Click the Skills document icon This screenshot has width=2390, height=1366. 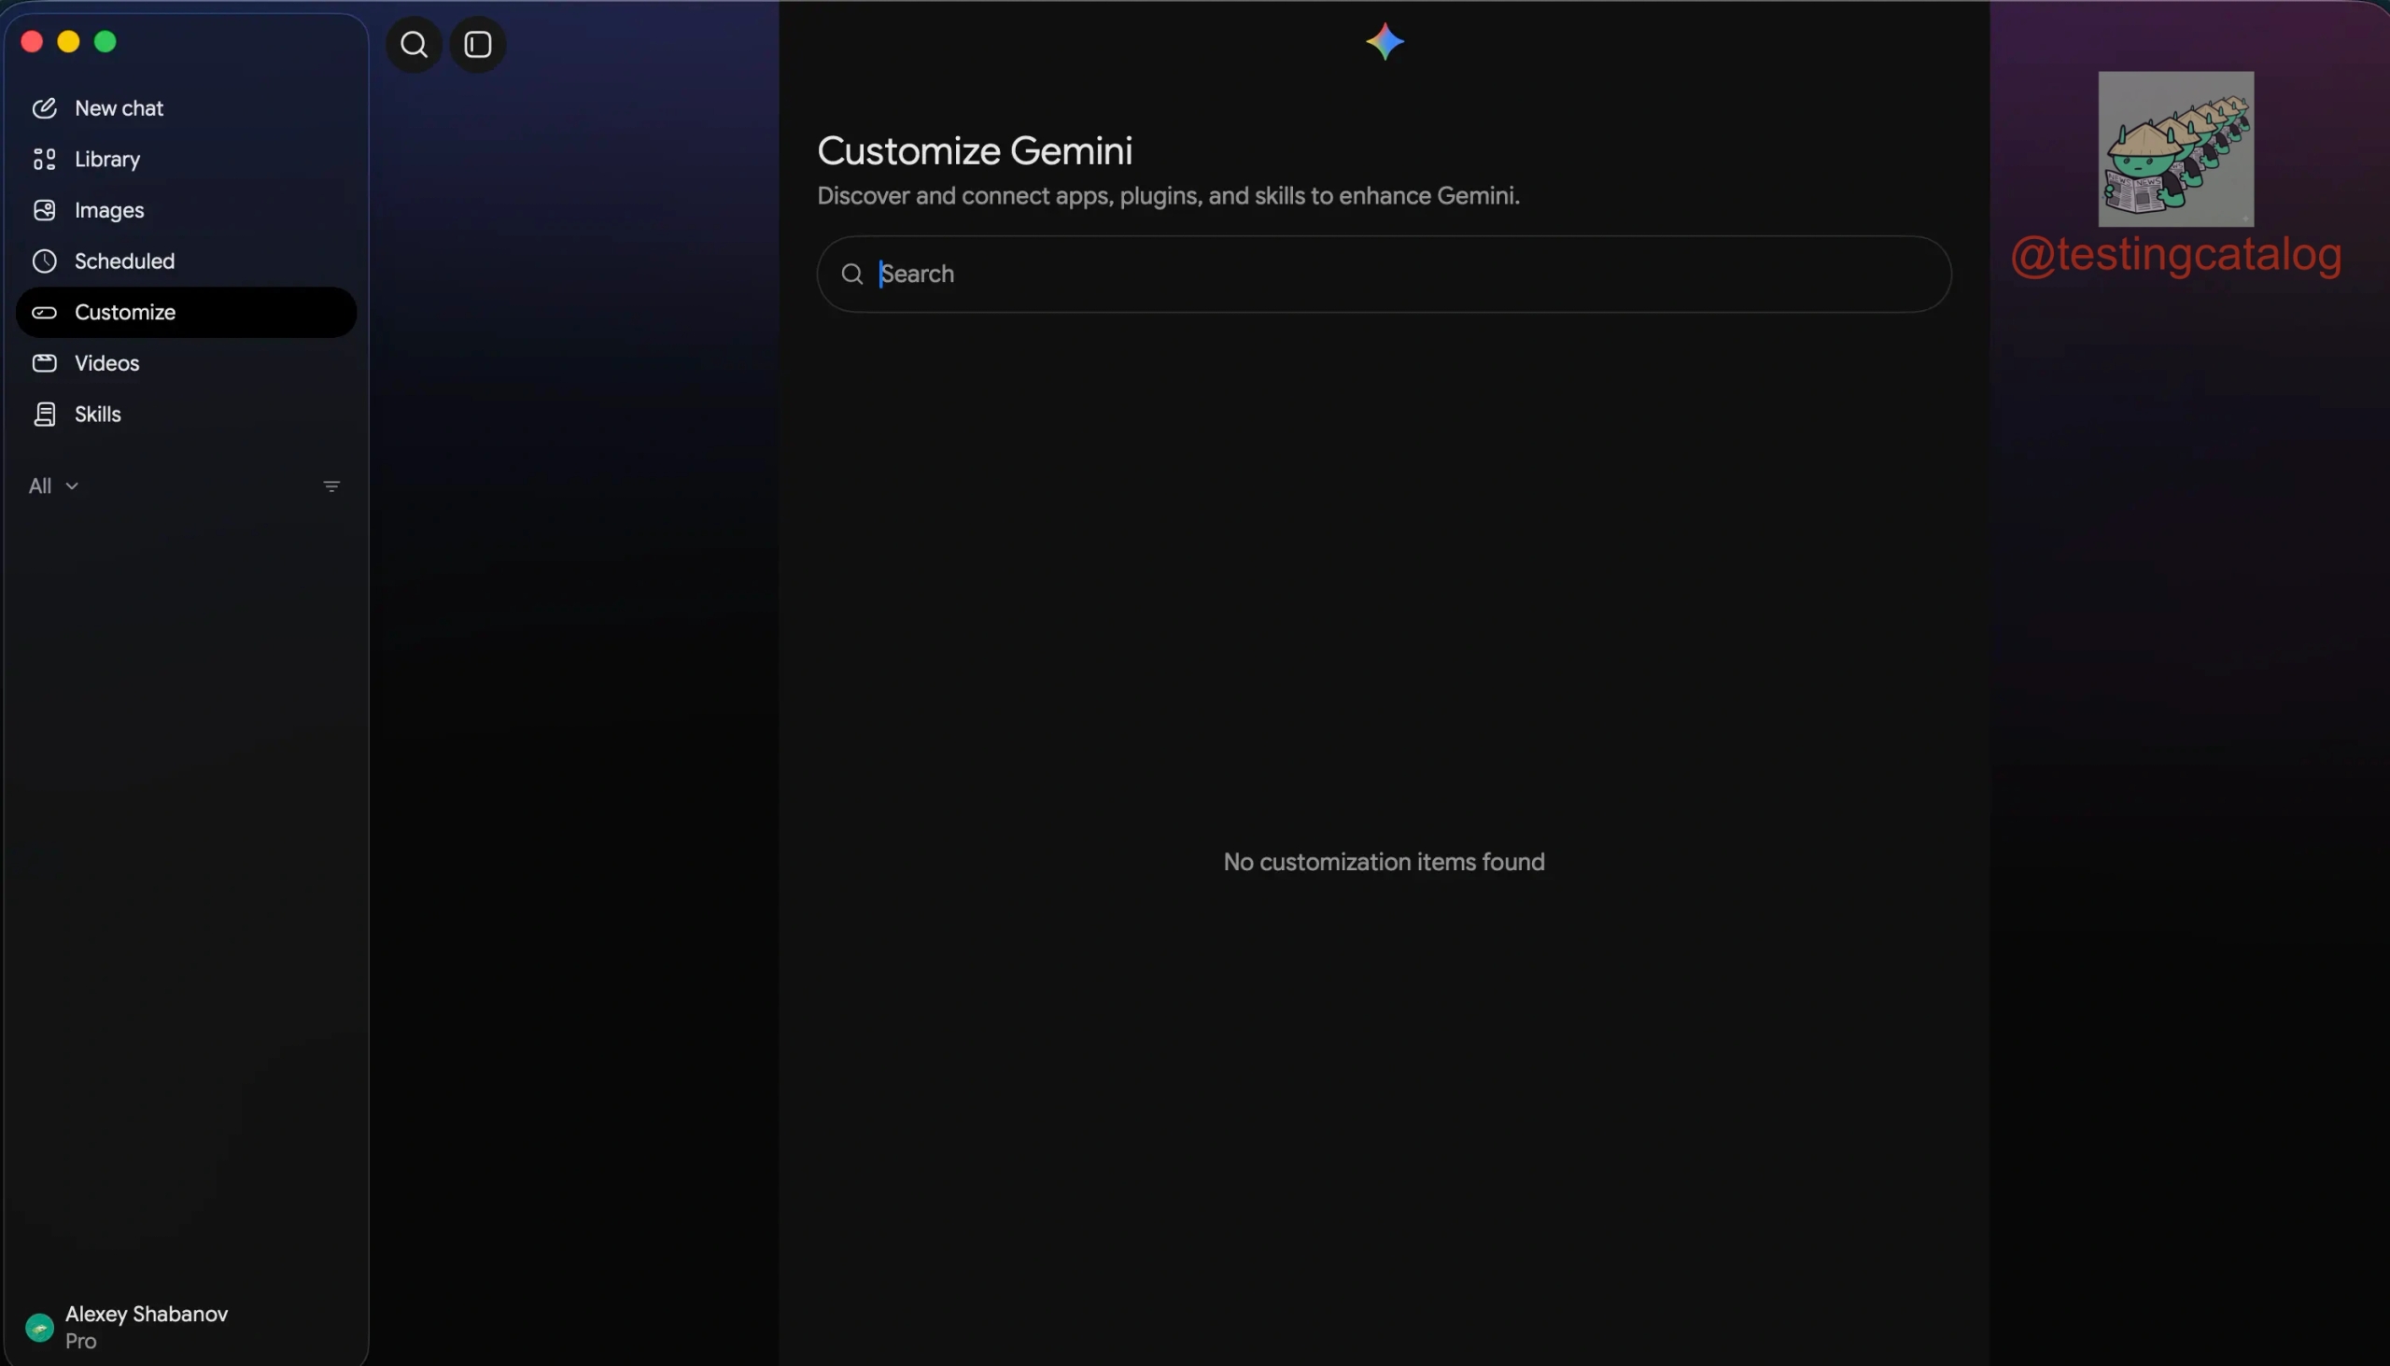[x=44, y=414]
